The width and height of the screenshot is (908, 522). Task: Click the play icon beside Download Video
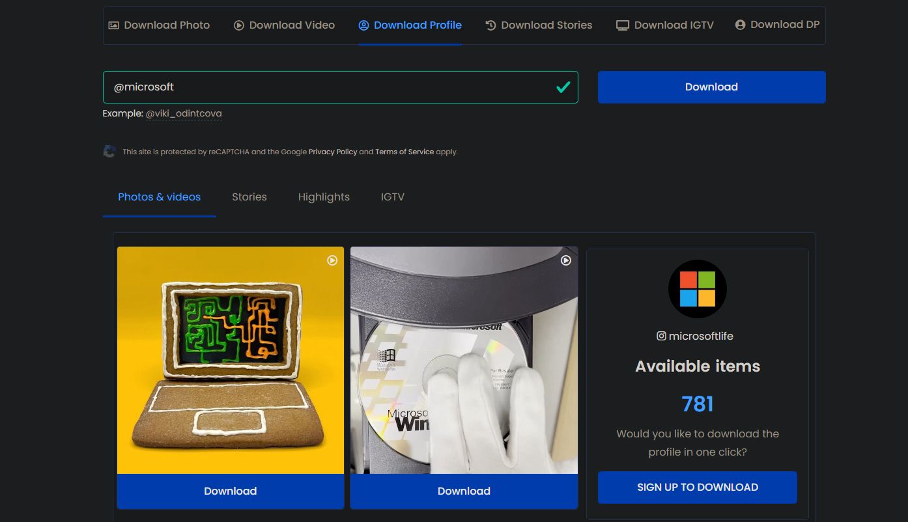239,25
